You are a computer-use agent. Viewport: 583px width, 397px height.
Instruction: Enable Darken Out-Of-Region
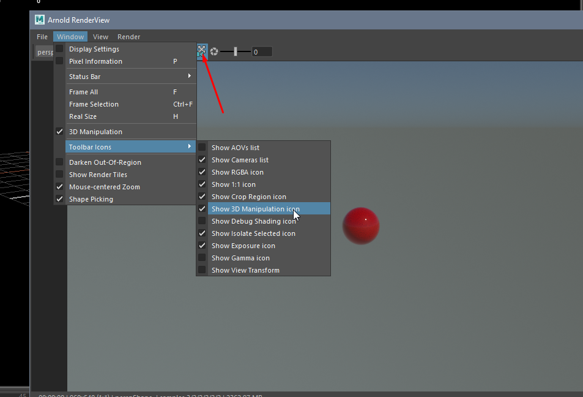tap(125, 162)
